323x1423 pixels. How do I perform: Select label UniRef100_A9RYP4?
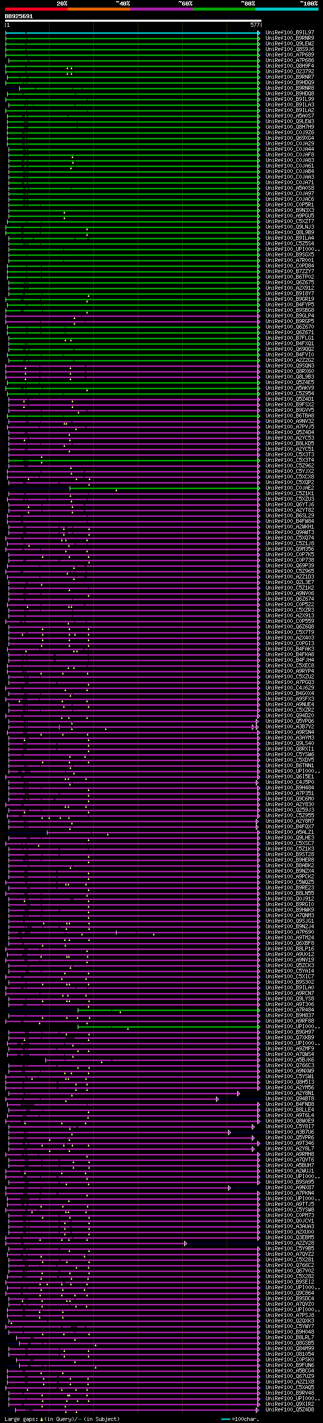(x=290, y=671)
